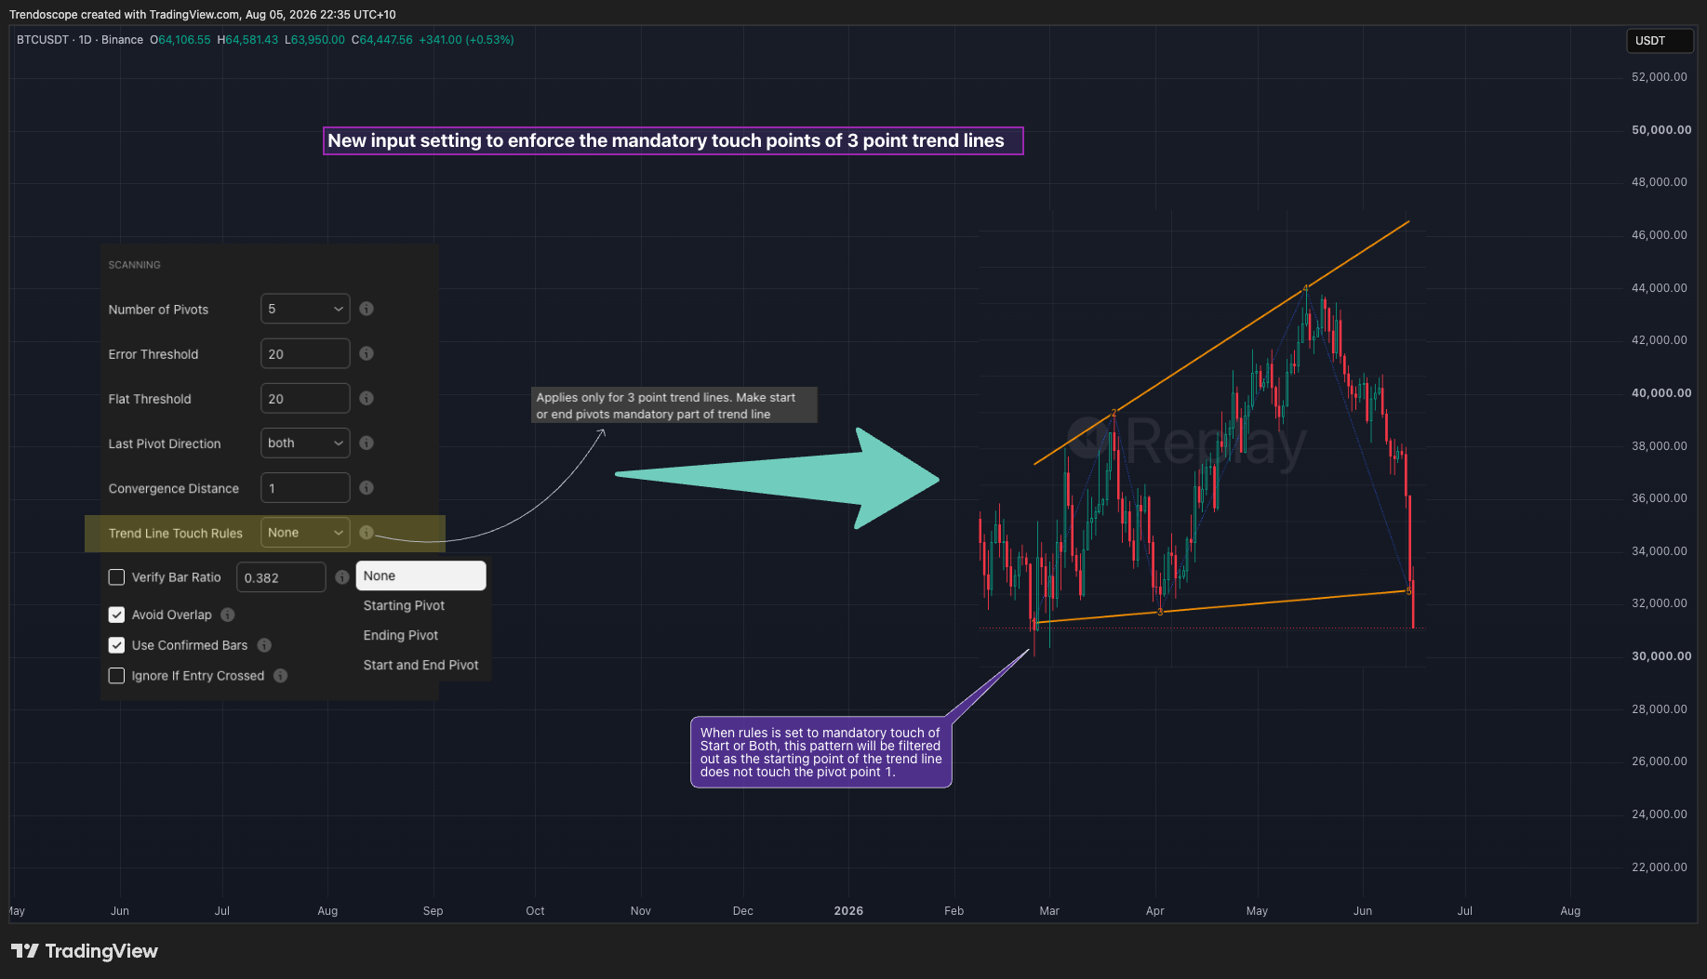Select None in the touch rules list
The image size is (1707, 979).
(420, 575)
